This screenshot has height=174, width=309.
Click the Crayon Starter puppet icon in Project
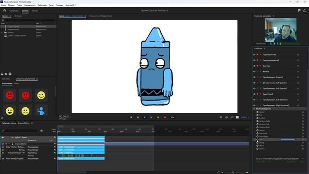(5, 27)
